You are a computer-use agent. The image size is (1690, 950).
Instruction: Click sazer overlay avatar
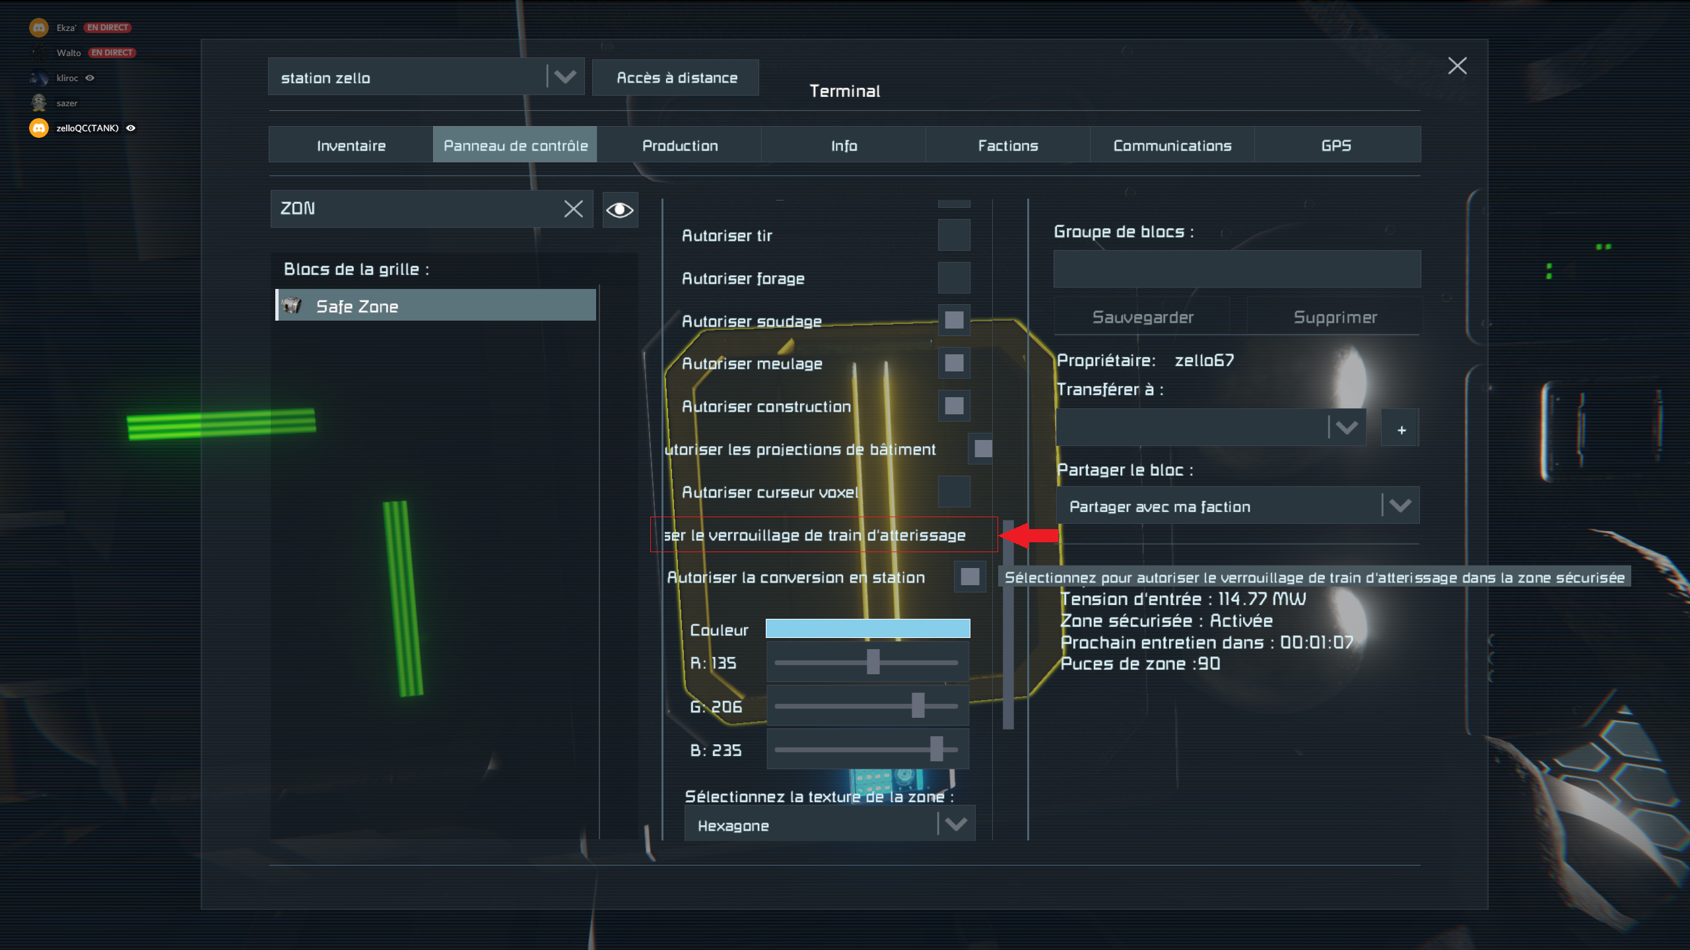39,103
